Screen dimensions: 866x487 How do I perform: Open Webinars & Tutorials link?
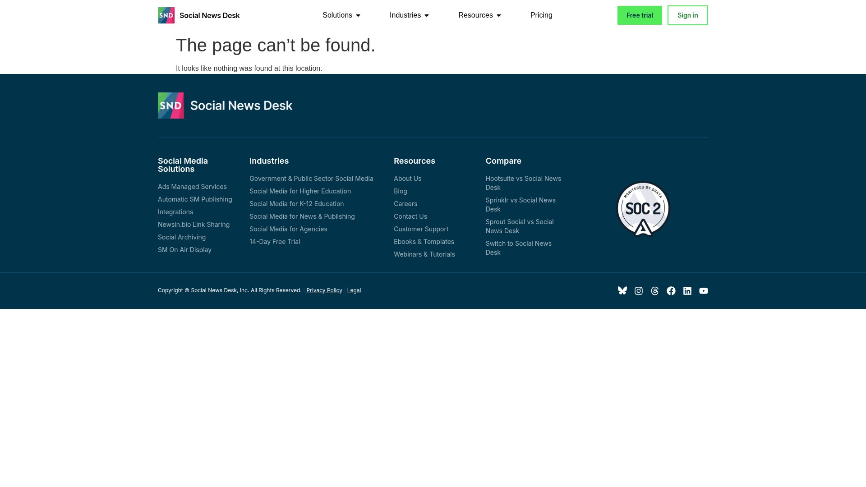click(x=424, y=254)
